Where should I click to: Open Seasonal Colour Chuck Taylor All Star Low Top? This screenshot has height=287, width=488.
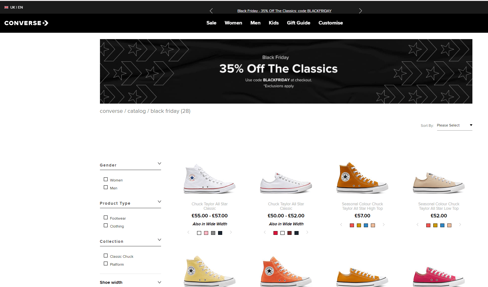439,206
